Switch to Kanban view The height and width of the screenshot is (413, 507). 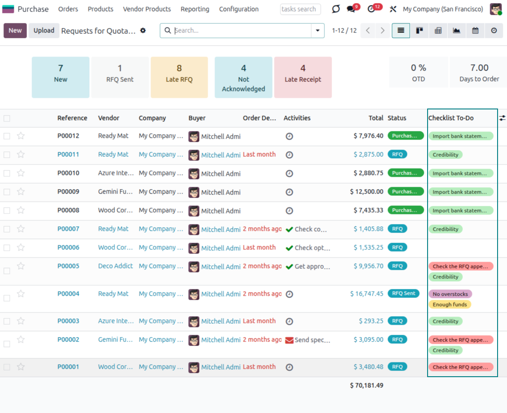[x=419, y=30]
